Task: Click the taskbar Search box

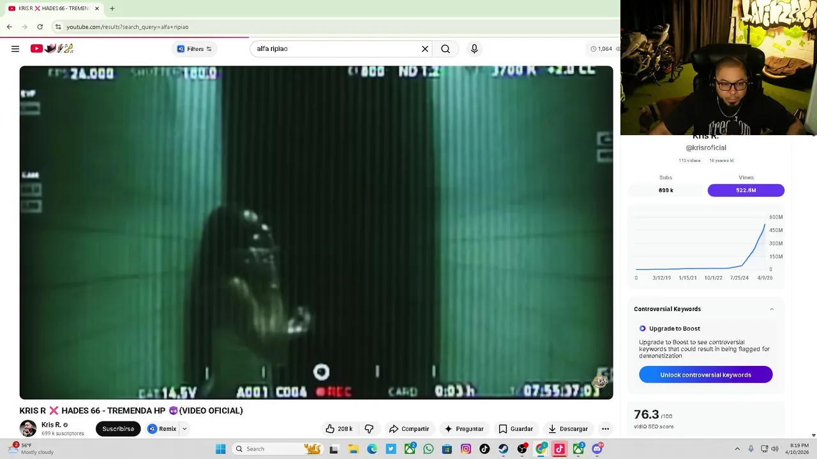Action: pyautogui.click(x=278, y=449)
